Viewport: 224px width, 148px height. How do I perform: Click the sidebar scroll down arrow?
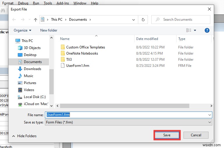(x=52, y=106)
